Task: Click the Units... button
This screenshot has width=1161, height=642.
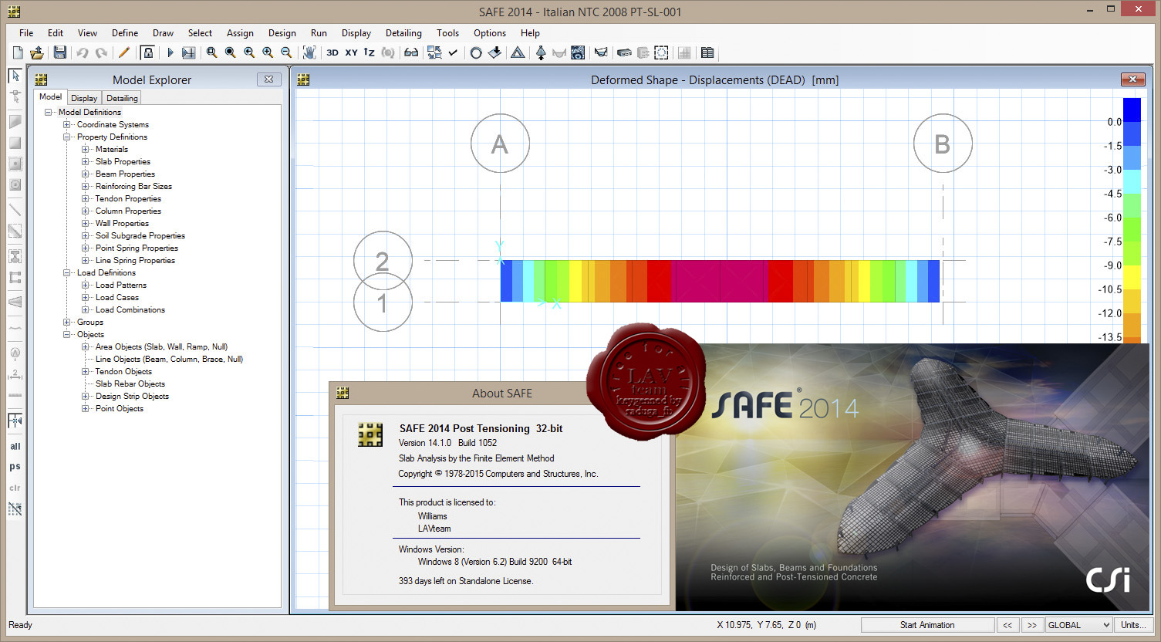Action: [x=1133, y=625]
